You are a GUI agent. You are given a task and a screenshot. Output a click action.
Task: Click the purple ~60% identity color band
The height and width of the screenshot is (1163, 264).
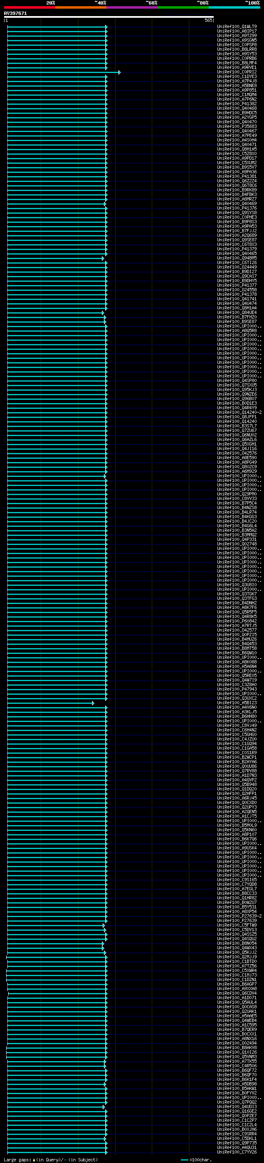pos(132,7)
